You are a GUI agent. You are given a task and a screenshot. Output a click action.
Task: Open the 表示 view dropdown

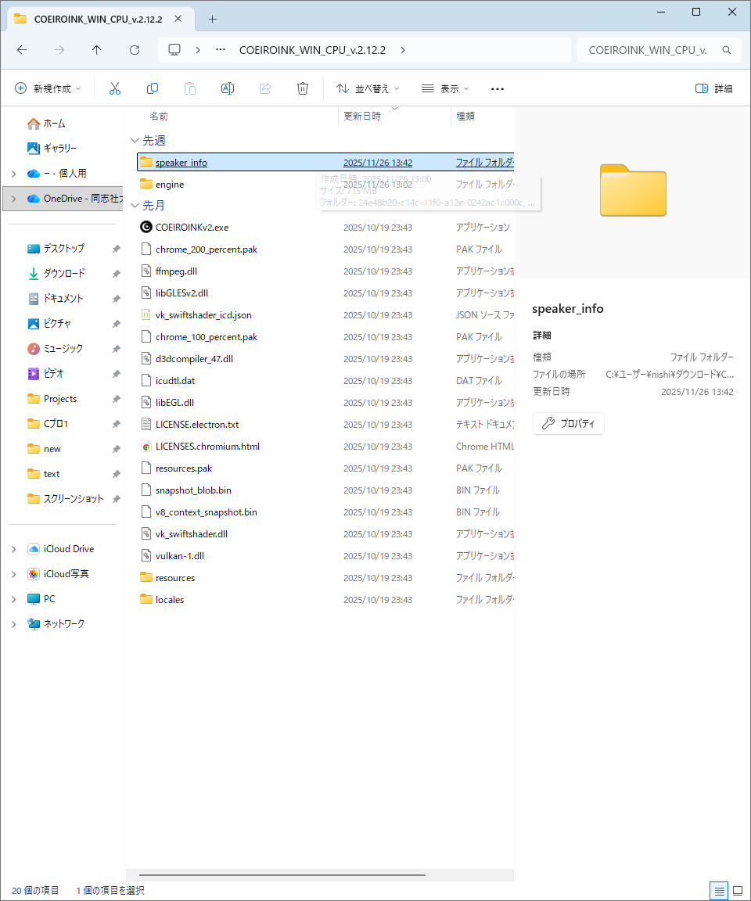coord(445,88)
